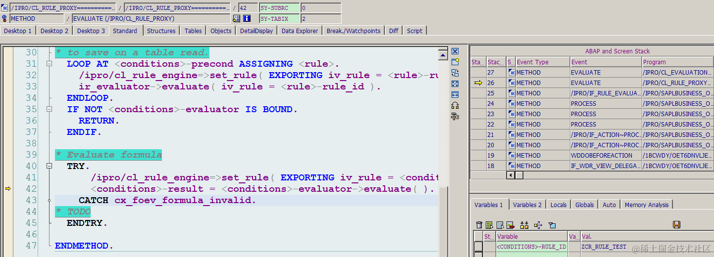Select the row selector for <CONDITIONS>-RULE_ID

[x=479, y=247]
